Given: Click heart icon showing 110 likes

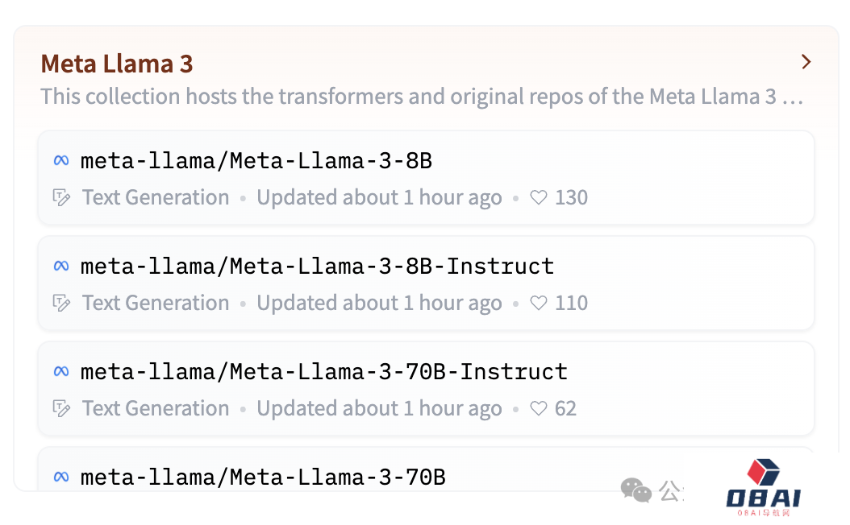Looking at the screenshot, I should click(539, 304).
